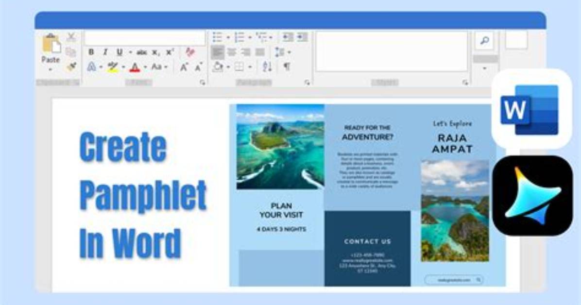Open Text Effects dropdown arrow

click(101, 68)
